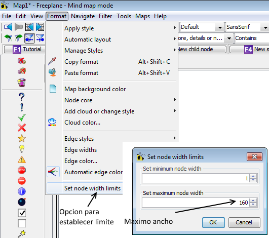The height and width of the screenshot is (238, 269).
Task: Select the Copy format menu entry
Action: 112,62
